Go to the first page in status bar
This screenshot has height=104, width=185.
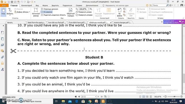tap(76, 96)
